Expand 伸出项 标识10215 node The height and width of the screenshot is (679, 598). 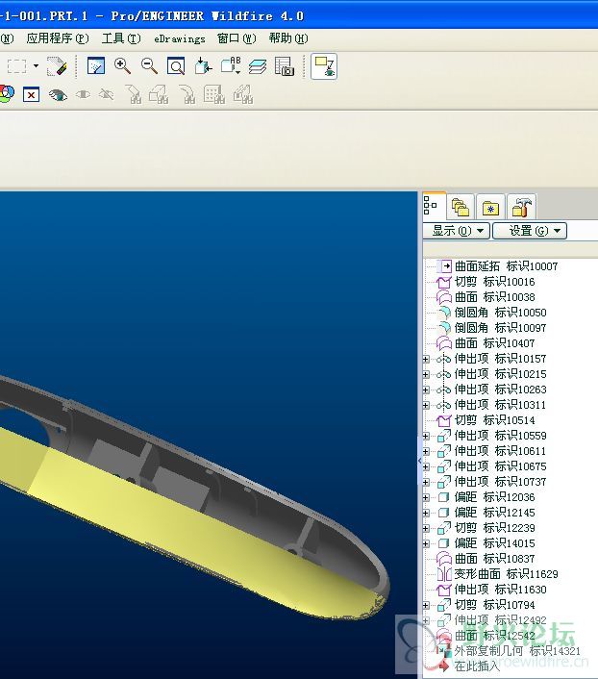426,374
